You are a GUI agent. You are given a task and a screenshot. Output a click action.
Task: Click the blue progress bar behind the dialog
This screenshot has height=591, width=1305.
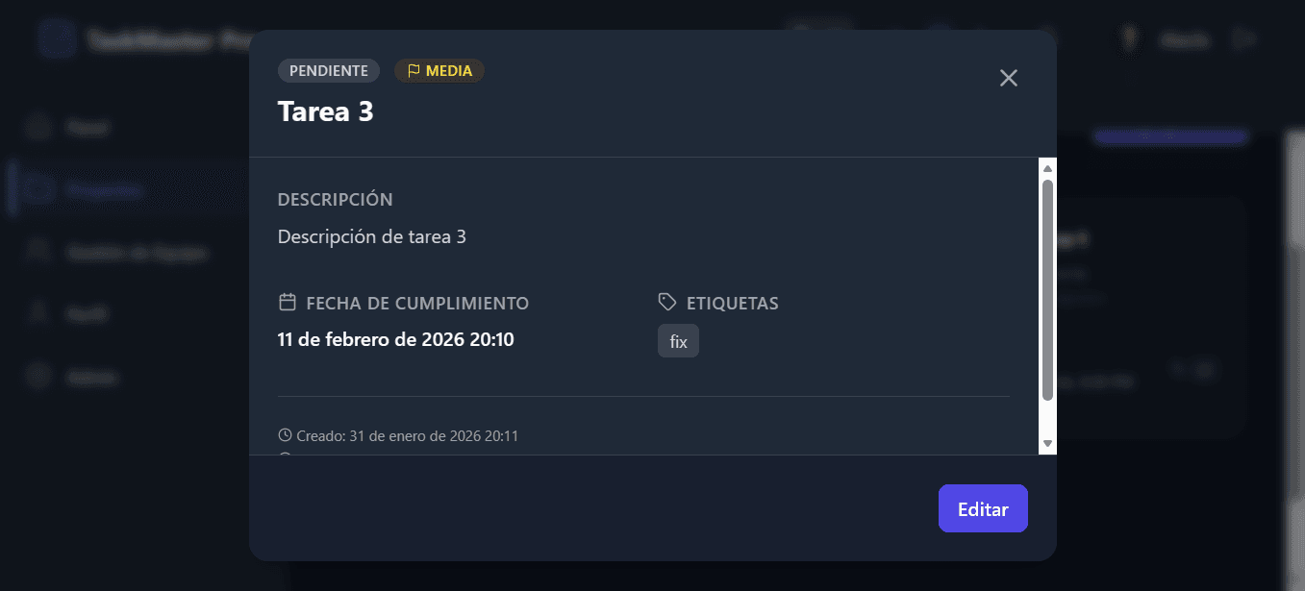pyautogui.click(x=1169, y=136)
